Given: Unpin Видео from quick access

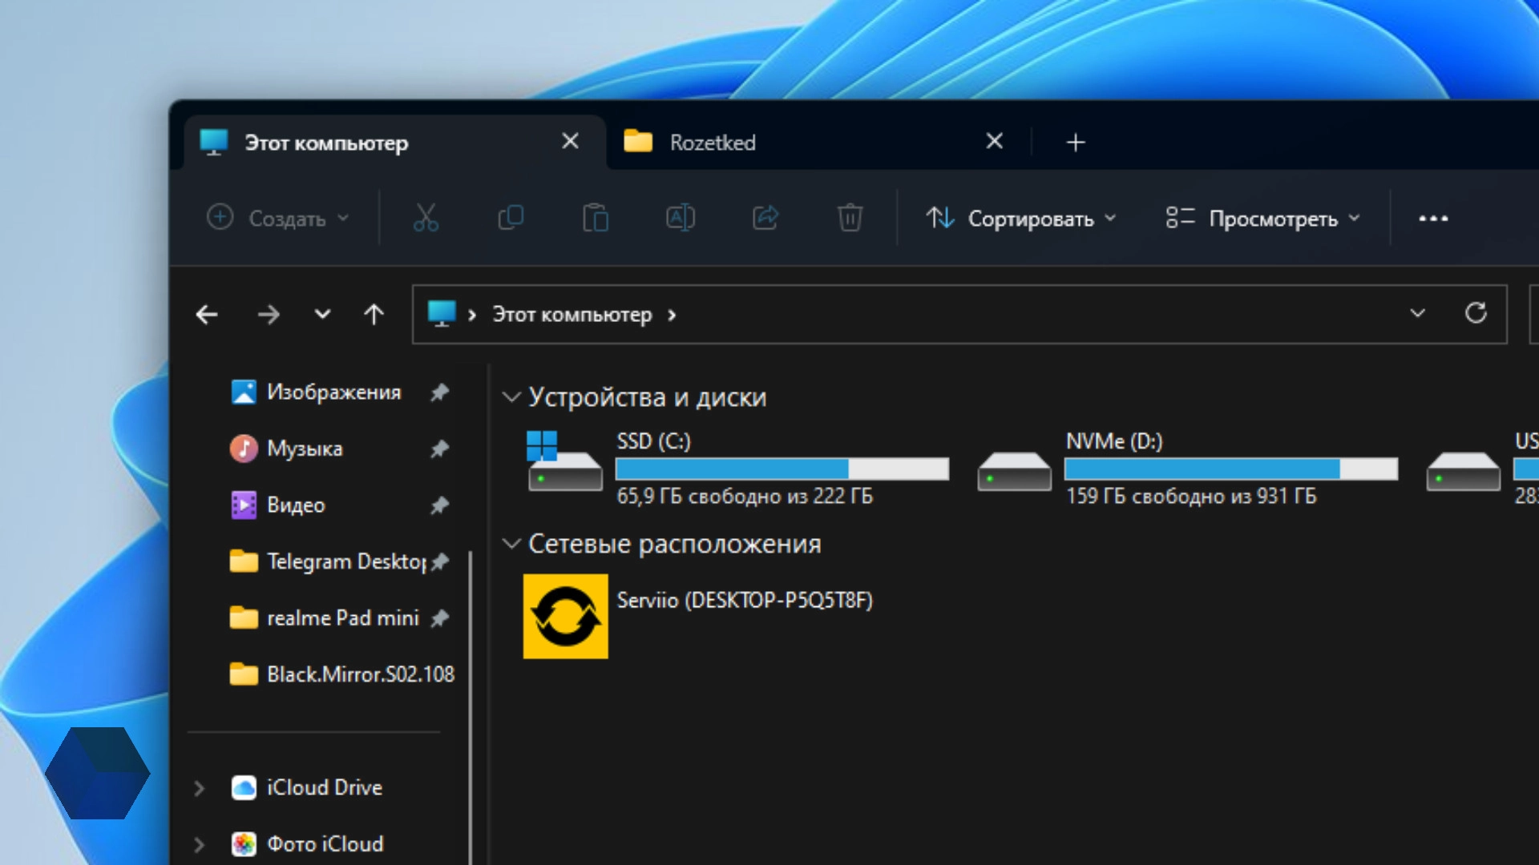Looking at the screenshot, I should (439, 505).
